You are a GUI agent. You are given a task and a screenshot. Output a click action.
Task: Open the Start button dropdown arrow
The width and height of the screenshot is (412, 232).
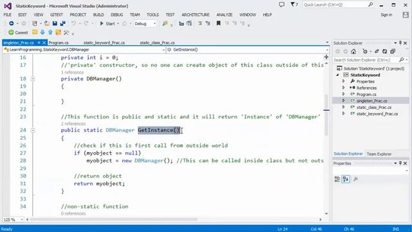[x=118, y=24]
